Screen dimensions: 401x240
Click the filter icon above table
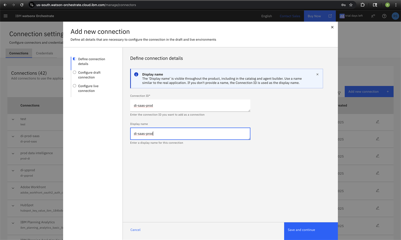(x=339, y=93)
